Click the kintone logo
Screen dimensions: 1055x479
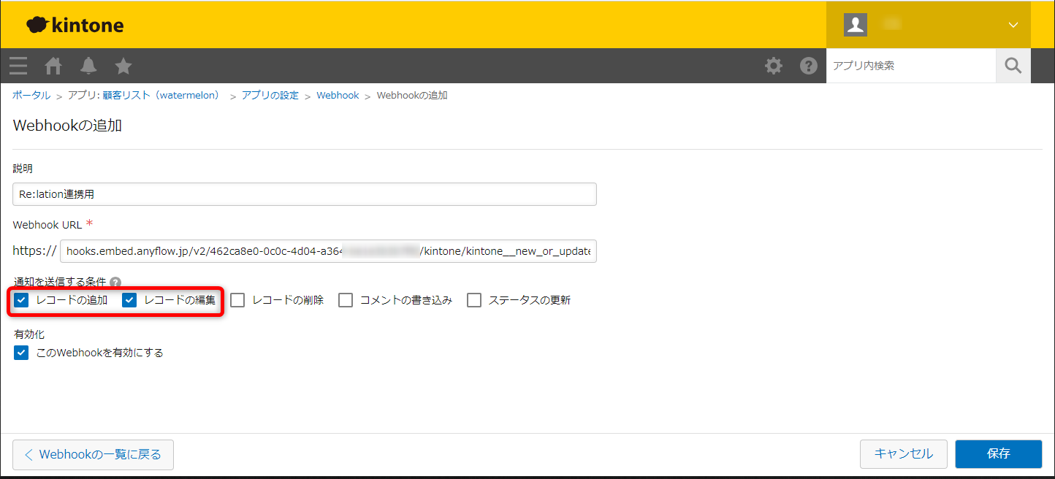(x=75, y=25)
